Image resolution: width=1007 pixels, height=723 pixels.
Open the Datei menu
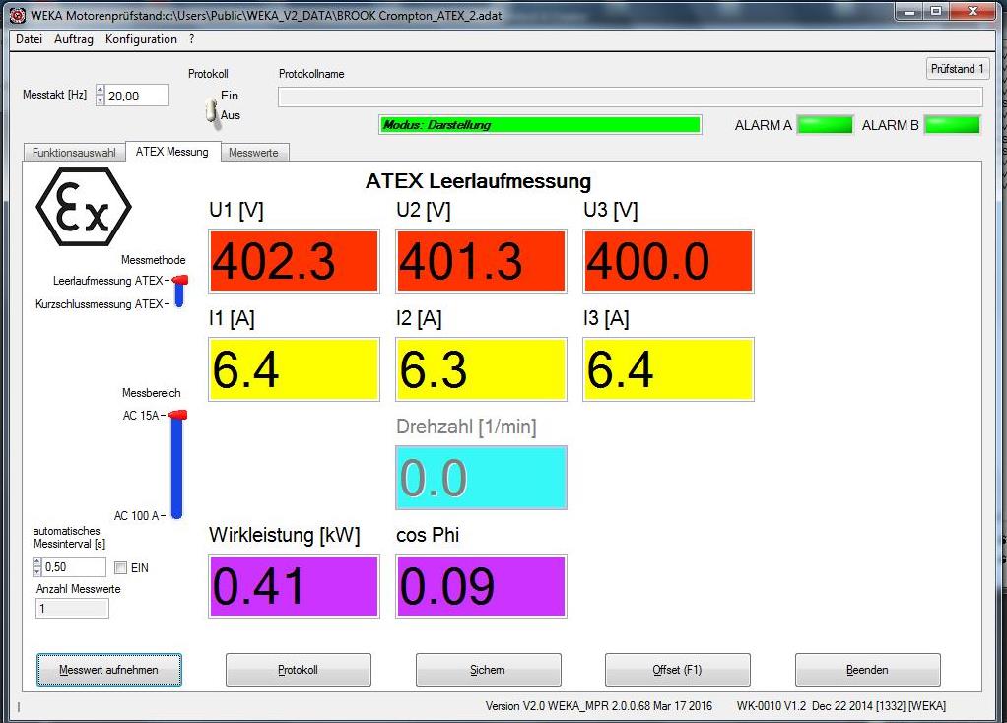pos(29,39)
